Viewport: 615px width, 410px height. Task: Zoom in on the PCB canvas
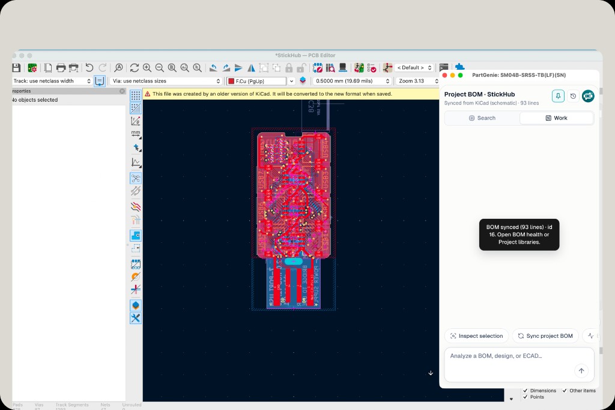(x=147, y=67)
